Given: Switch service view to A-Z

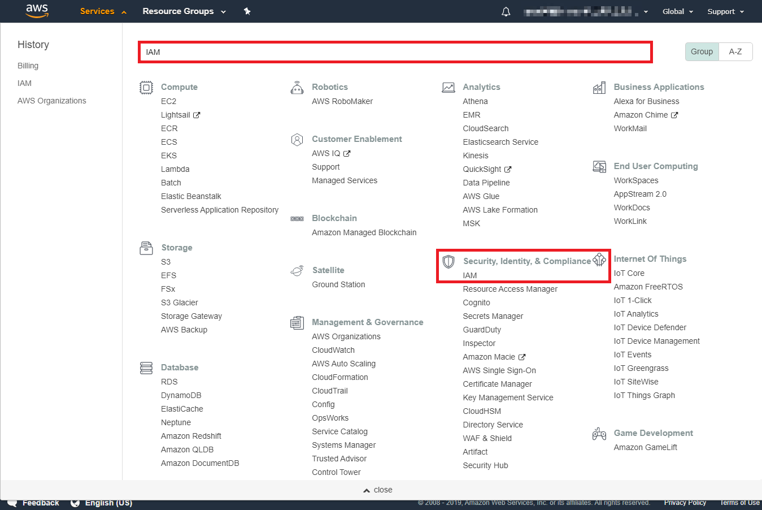Looking at the screenshot, I should (x=735, y=51).
